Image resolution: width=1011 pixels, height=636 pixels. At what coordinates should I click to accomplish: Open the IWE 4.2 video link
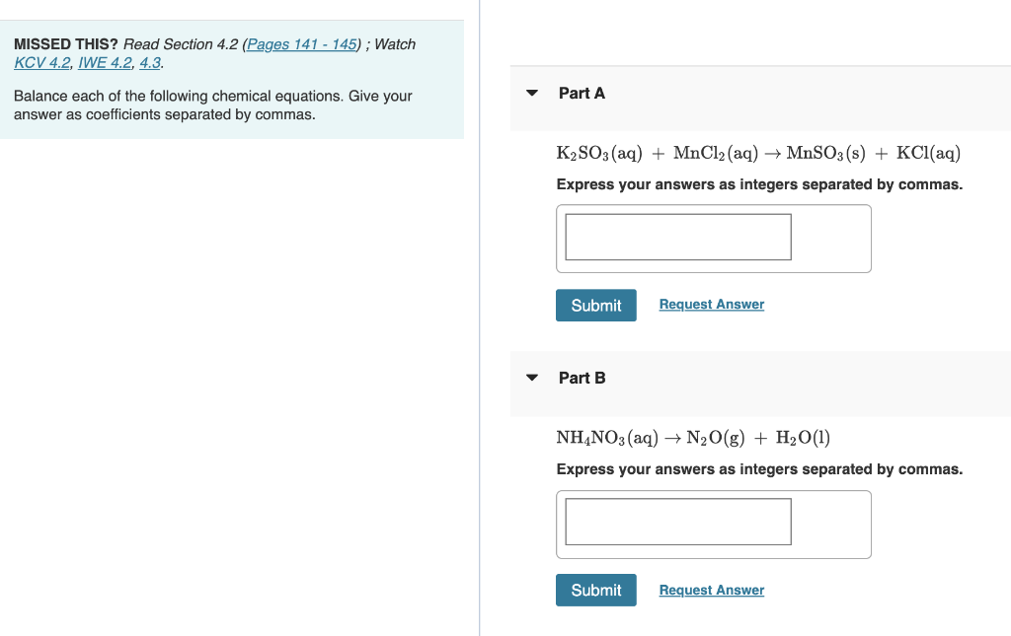pyautogui.click(x=103, y=62)
